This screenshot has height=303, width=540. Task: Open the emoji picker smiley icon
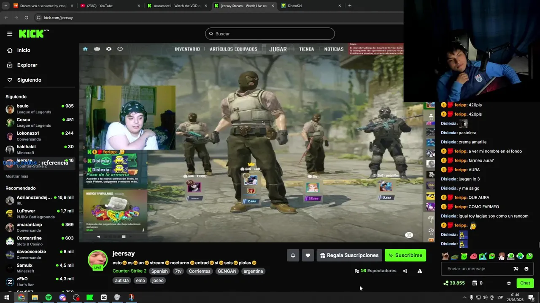(526, 269)
